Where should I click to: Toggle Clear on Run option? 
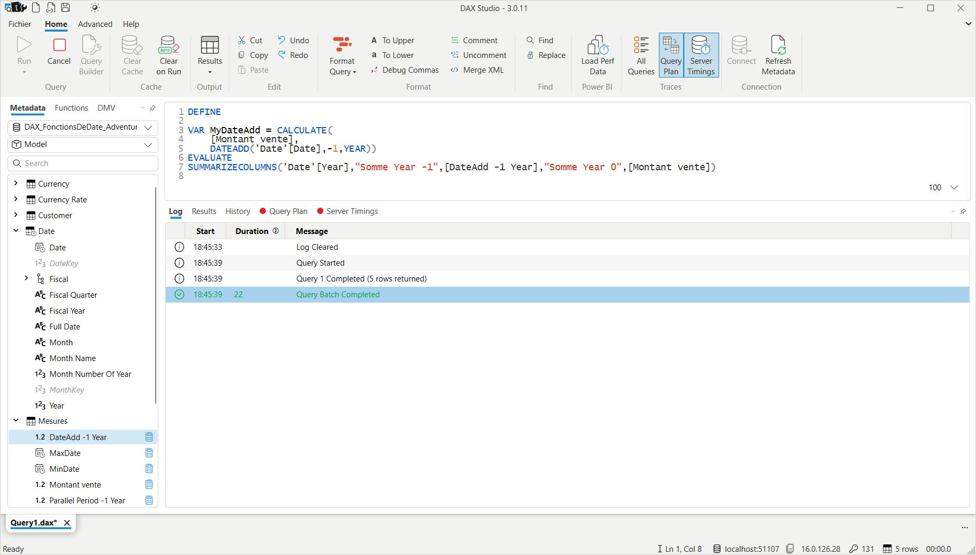click(169, 55)
